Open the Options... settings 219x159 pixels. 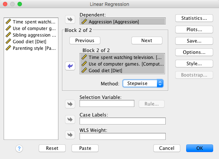coord(194,52)
